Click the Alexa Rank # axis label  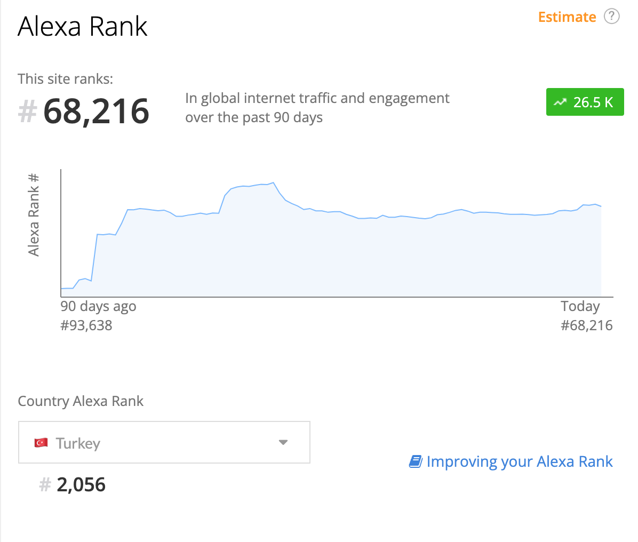(34, 214)
